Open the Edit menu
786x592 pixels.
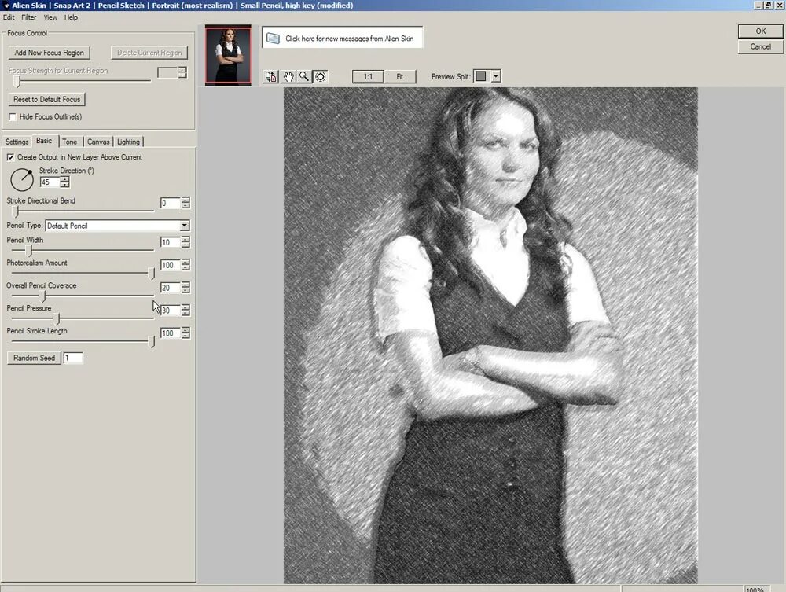coord(9,17)
